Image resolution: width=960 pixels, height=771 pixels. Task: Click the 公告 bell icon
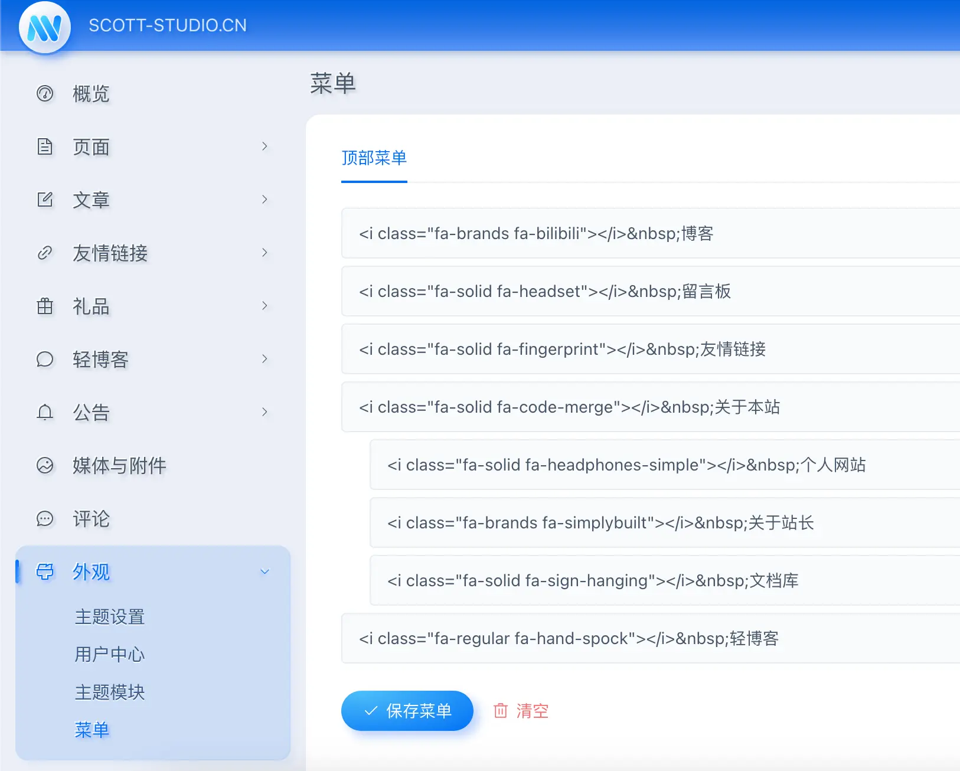click(x=45, y=412)
